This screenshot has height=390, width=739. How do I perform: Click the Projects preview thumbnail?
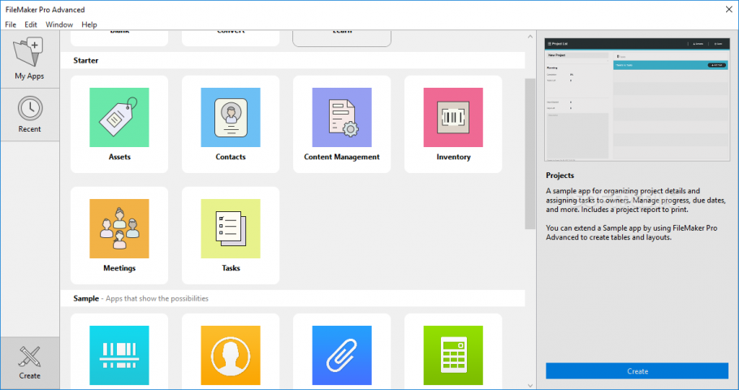[637, 99]
